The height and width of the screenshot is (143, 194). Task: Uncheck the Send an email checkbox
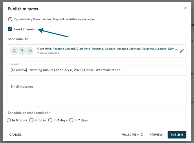10,29
